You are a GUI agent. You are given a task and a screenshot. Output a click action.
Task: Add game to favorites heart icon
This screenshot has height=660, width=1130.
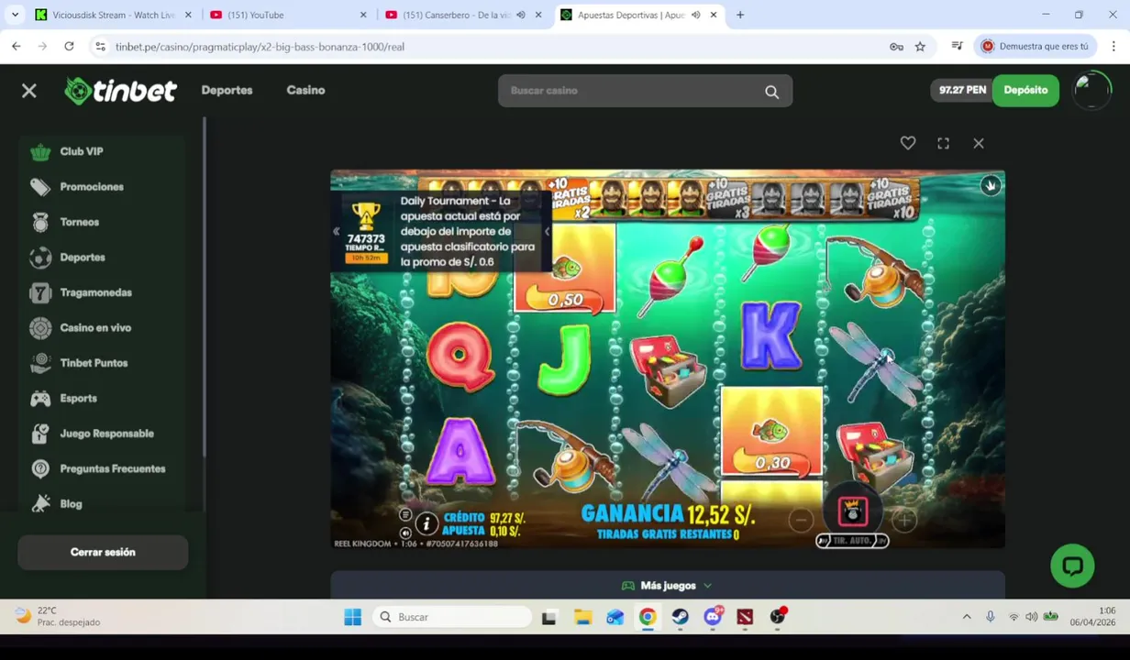(908, 143)
